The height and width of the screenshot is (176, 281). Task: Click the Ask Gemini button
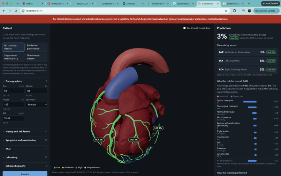tap(271, 3)
